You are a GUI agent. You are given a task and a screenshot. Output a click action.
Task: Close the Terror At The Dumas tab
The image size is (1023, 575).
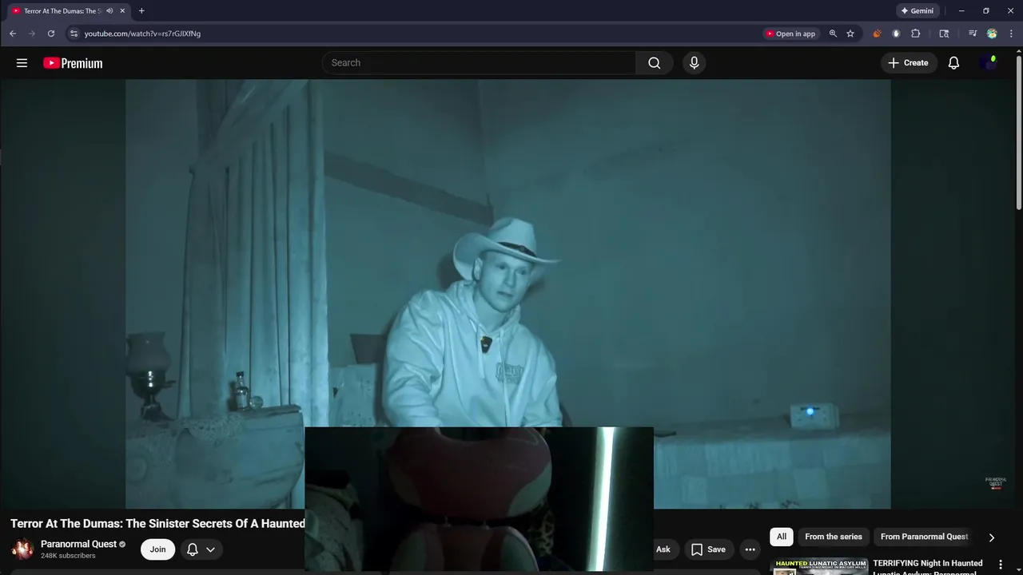[x=122, y=11]
